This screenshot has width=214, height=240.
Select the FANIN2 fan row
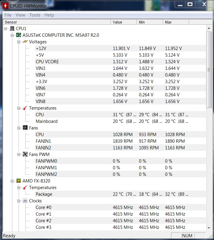tap(120, 148)
